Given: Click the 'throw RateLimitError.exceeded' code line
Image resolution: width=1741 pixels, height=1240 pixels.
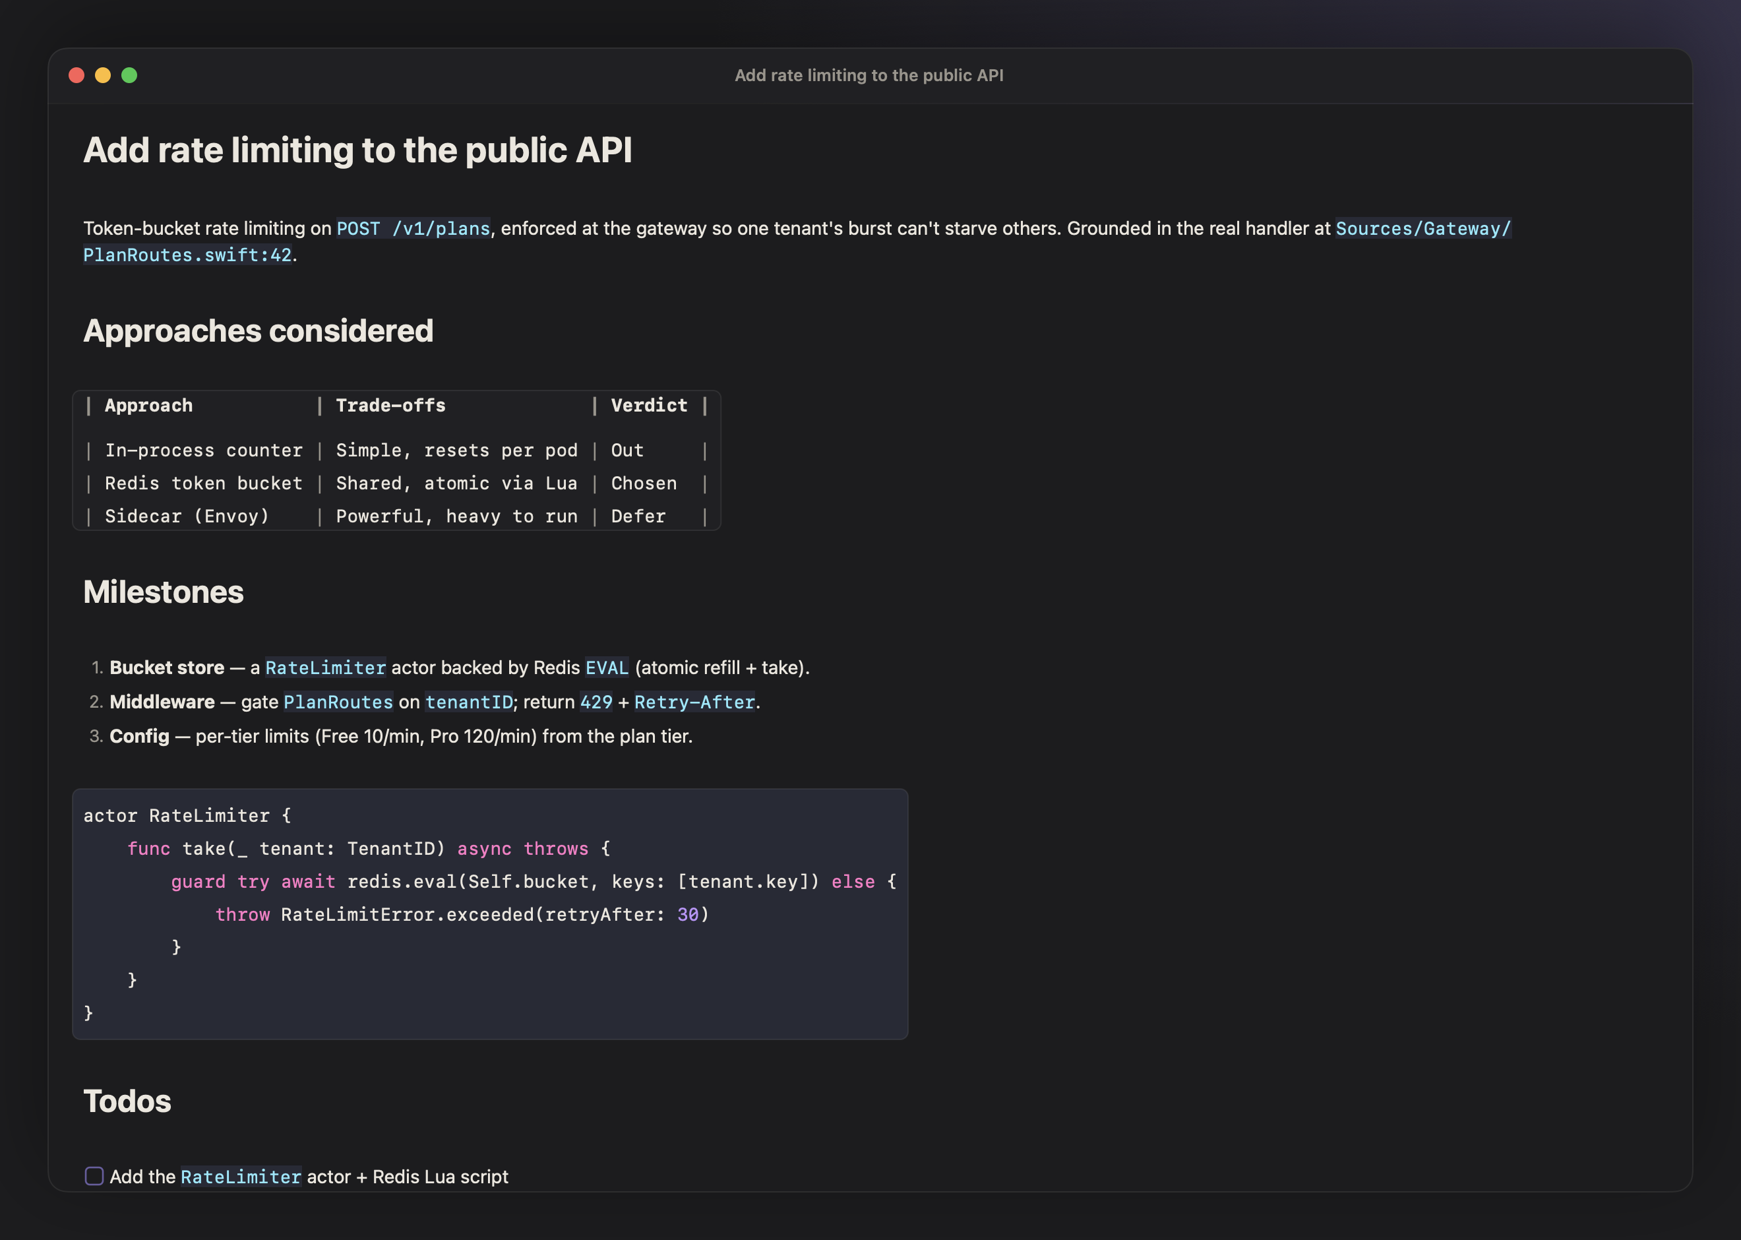Looking at the screenshot, I should tap(462, 915).
